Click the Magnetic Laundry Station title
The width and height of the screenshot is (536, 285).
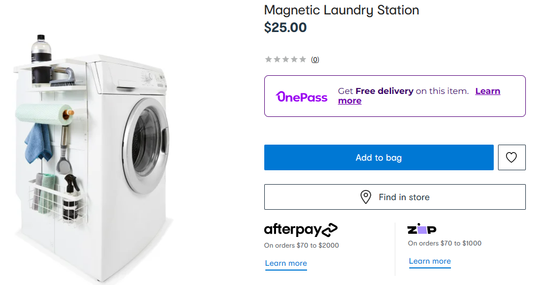(341, 10)
